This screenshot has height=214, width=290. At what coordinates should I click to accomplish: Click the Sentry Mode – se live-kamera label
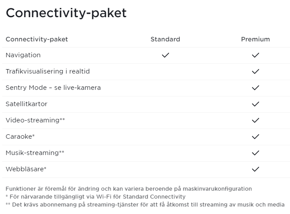(x=53, y=88)
